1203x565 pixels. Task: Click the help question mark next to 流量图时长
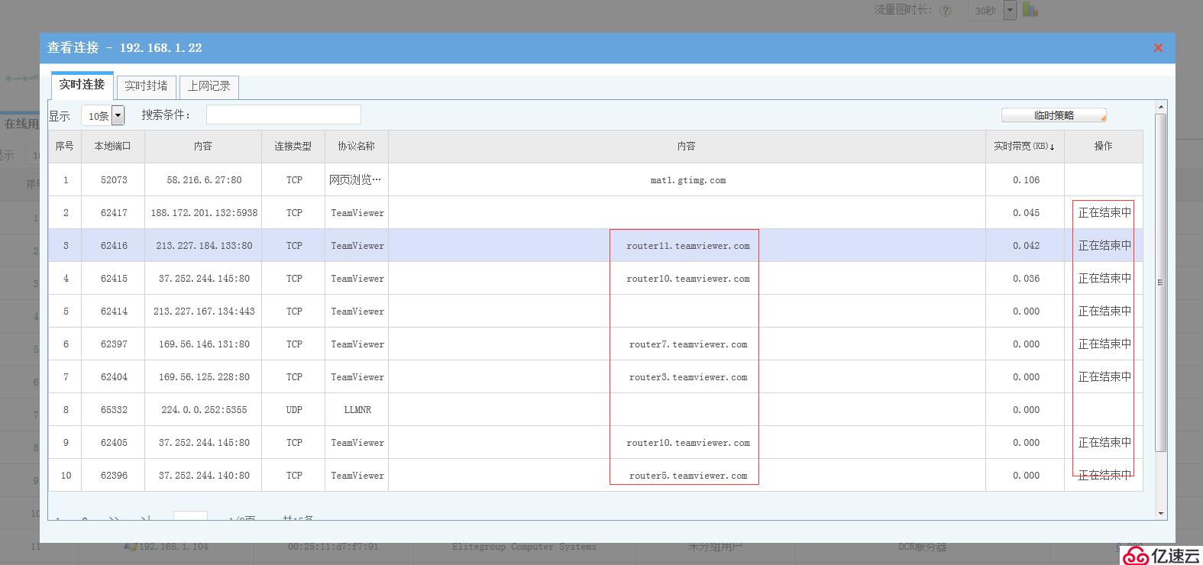click(x=946, y=11)
